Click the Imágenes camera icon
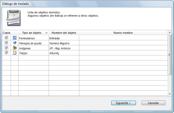The image size is (174, 113). (14, 48)
